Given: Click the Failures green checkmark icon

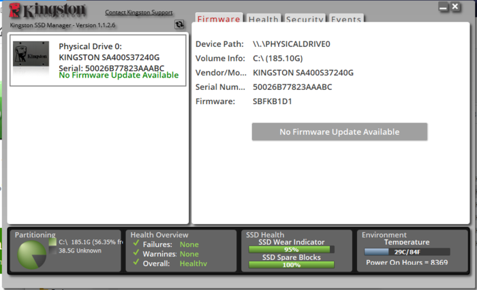Looking at the screenshot, I should pos(136,244).
